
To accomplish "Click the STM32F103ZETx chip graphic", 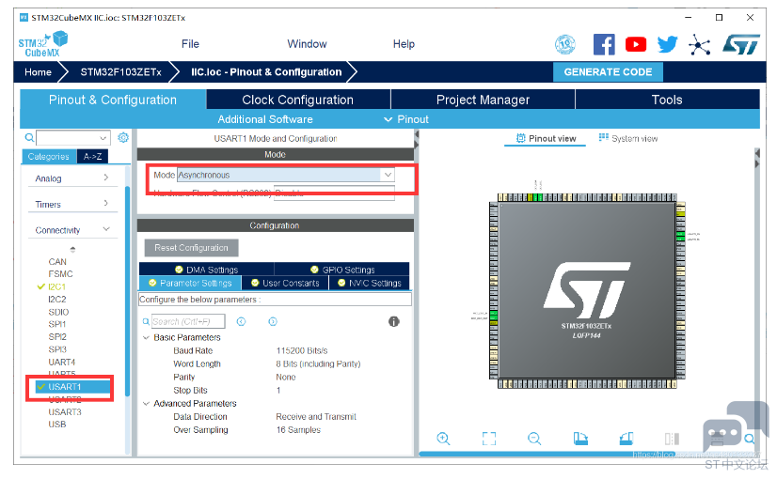I will tap(587, 291).
